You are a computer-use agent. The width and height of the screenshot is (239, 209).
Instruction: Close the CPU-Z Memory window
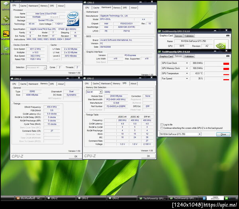click(79, 78)
